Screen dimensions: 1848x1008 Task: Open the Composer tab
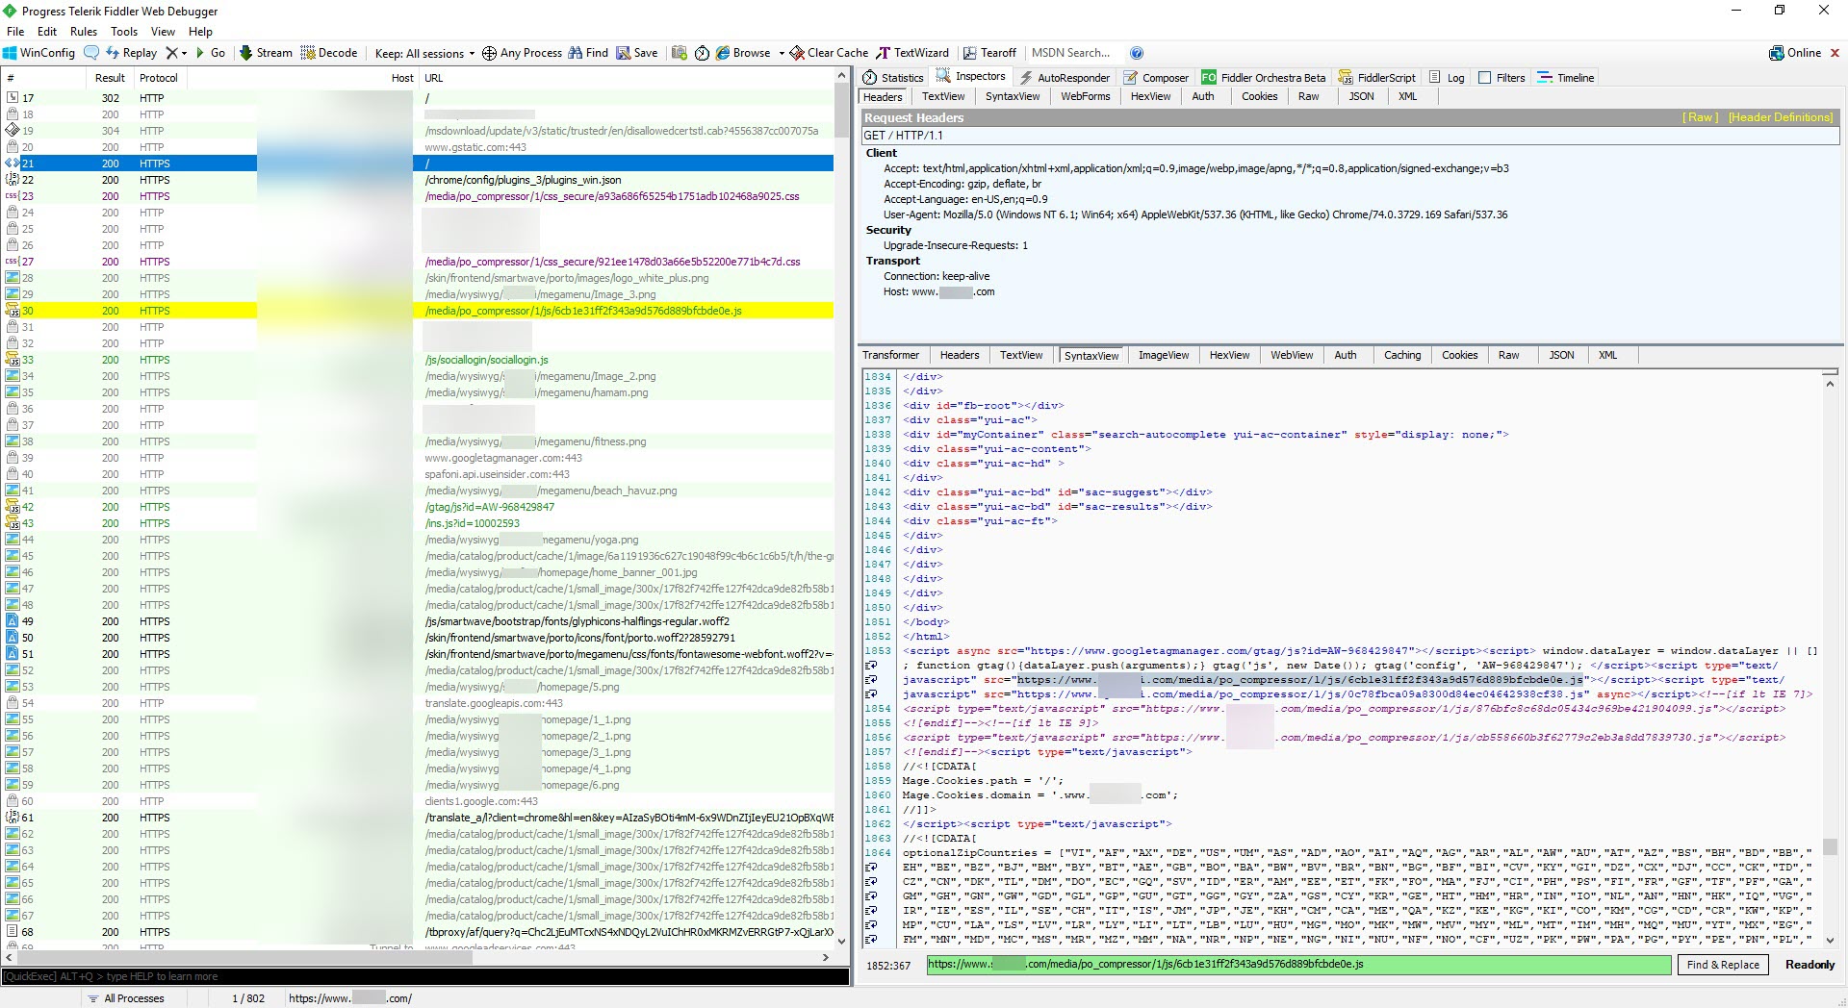(x=1156, y=78)
